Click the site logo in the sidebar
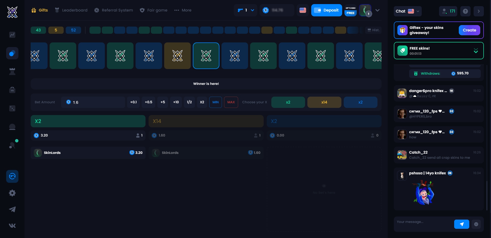Image resolution: width=491 pixels, height=238 pixels. [12, 12]
